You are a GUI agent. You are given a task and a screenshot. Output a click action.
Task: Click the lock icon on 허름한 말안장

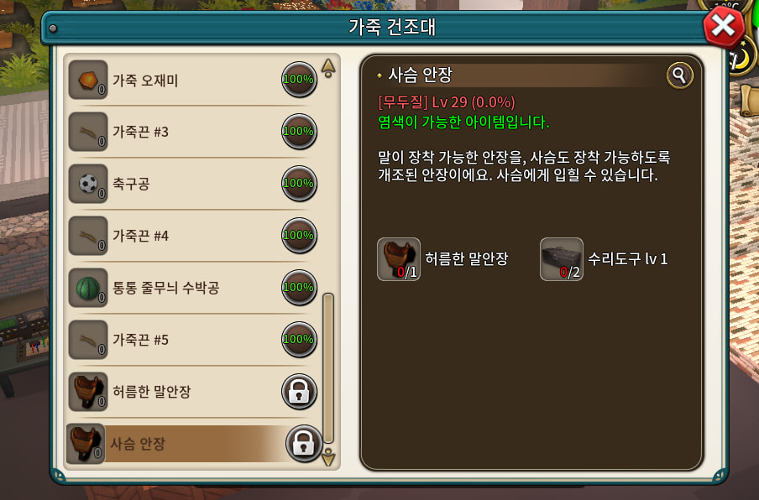pyautogui.click(x=299, y=392)
